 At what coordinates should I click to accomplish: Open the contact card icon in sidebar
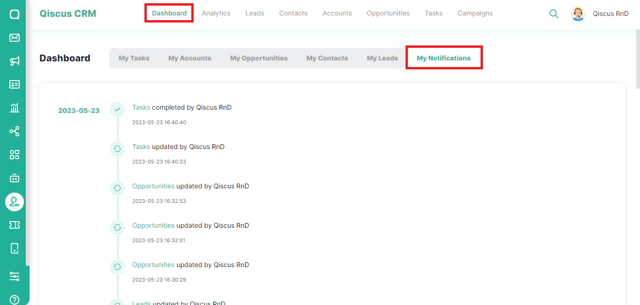(x=15, y=84)
